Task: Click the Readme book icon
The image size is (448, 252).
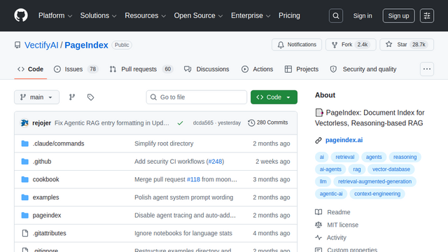Action: point(318,212)
